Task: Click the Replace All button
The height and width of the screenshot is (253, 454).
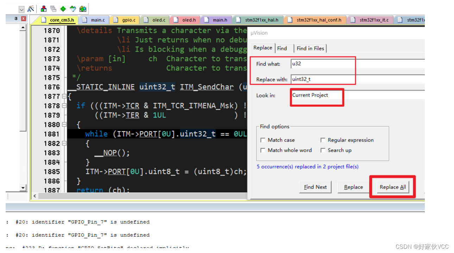Action: (393, 187)
